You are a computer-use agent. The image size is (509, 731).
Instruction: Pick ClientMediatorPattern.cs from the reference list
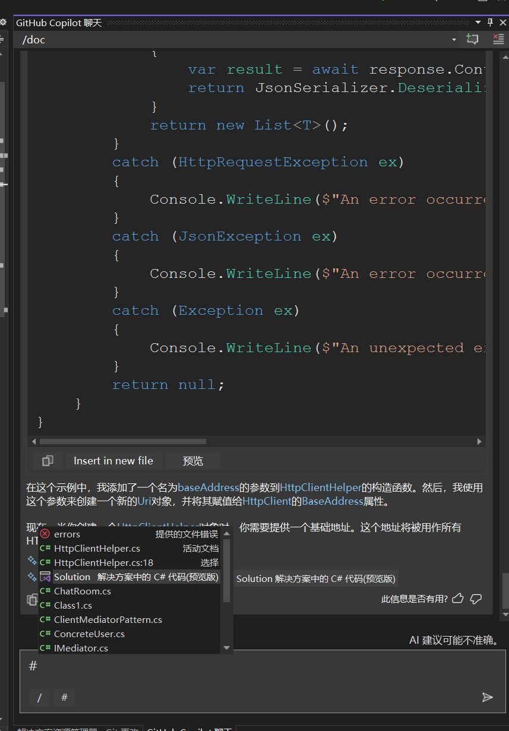[x=129, y=620]
